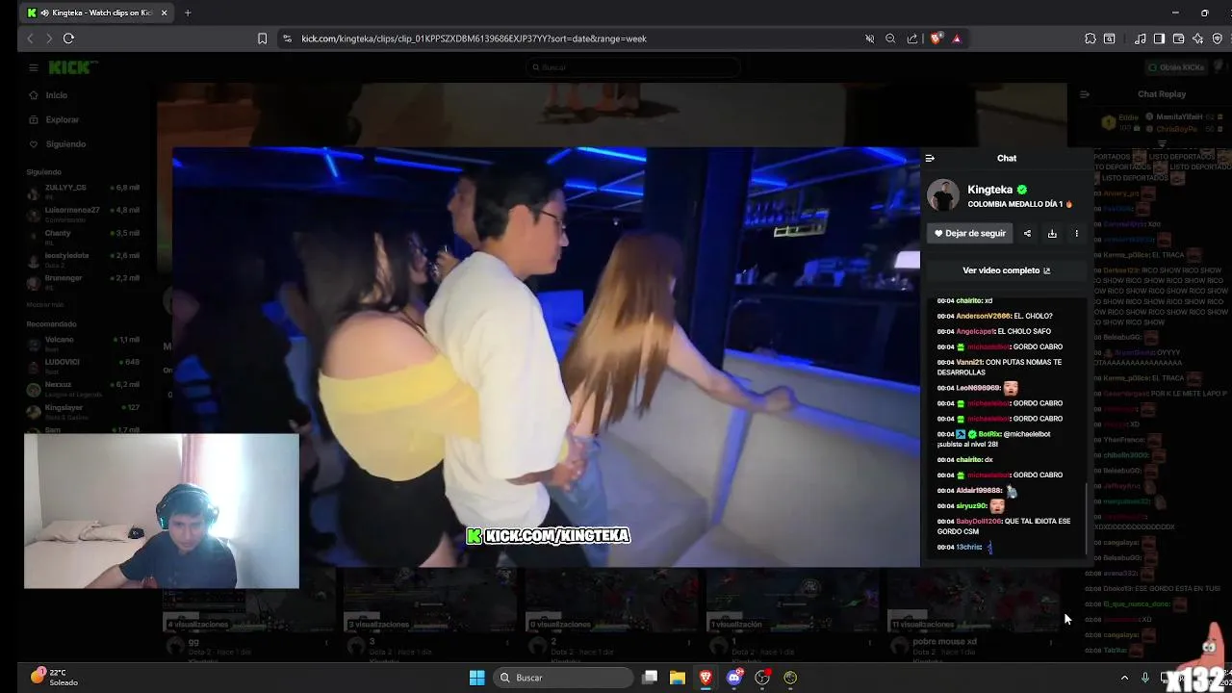Viewport: 1232px width, 693px height.
Task: Open Siguiendo in Kick sidebar
Action: click(x=65, y=144)
